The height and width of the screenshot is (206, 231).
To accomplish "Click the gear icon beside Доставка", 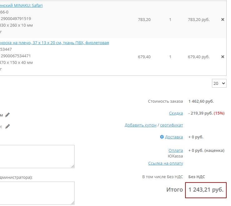I will coord(162,137).
